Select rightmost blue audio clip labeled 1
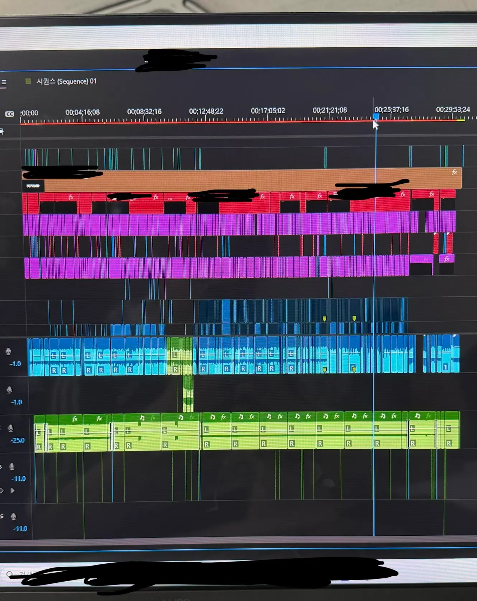This screenshot has width=477, height=601. tap(445, 353)
